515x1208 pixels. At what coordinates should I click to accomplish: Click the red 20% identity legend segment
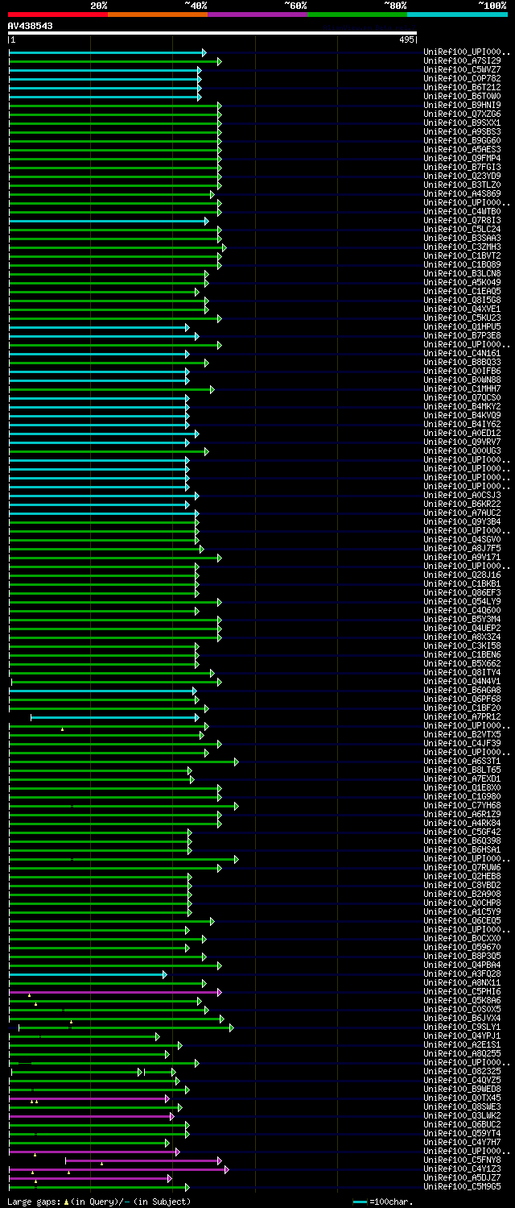tap(58, 14)
